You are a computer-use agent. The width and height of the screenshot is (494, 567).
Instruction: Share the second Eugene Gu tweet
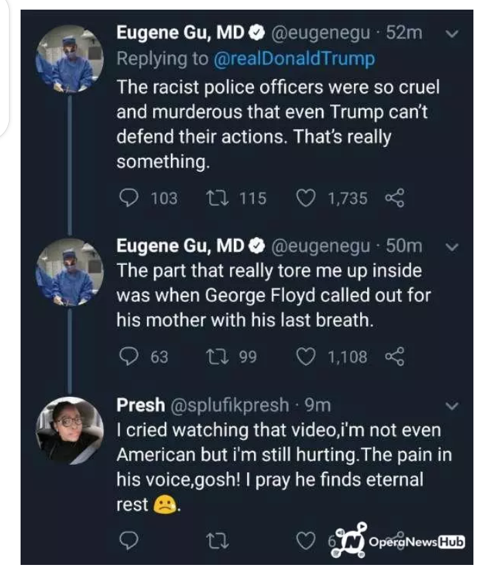tap(395, 356)
